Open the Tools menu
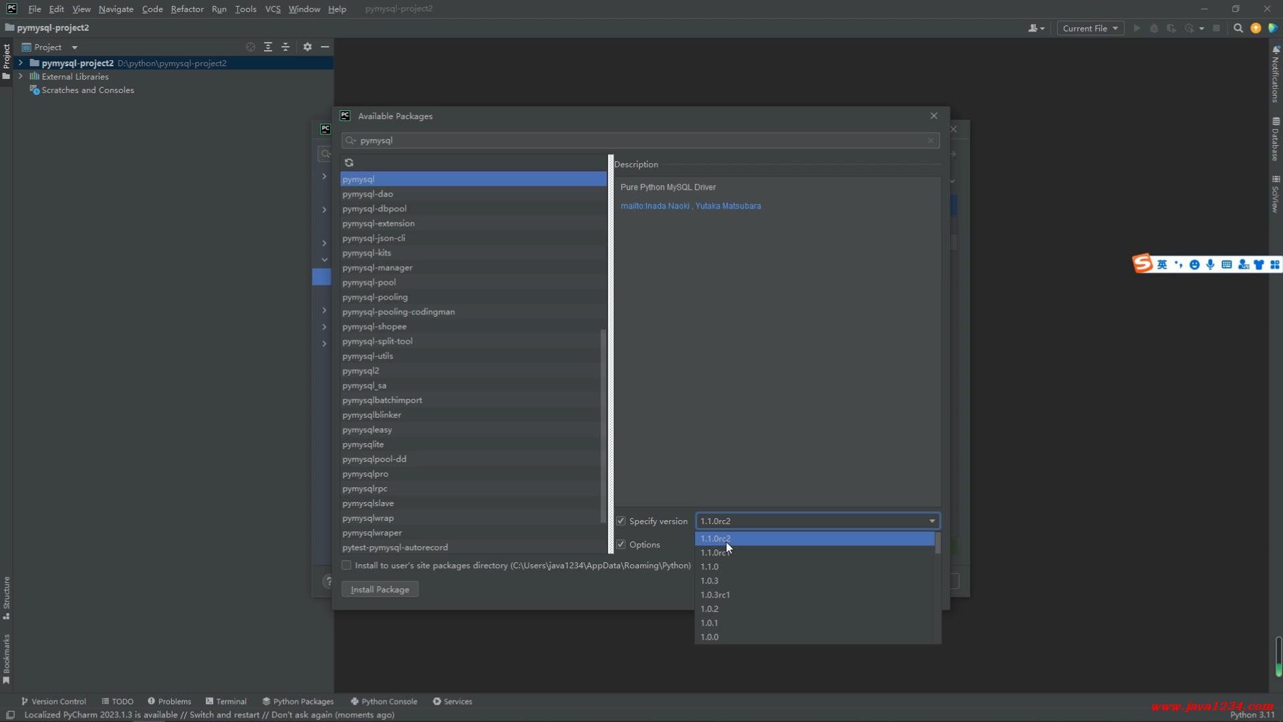 [245, 9]
